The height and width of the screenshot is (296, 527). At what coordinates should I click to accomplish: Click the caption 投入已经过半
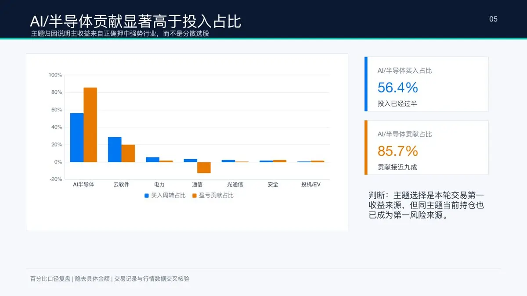[x=397, y=104]
